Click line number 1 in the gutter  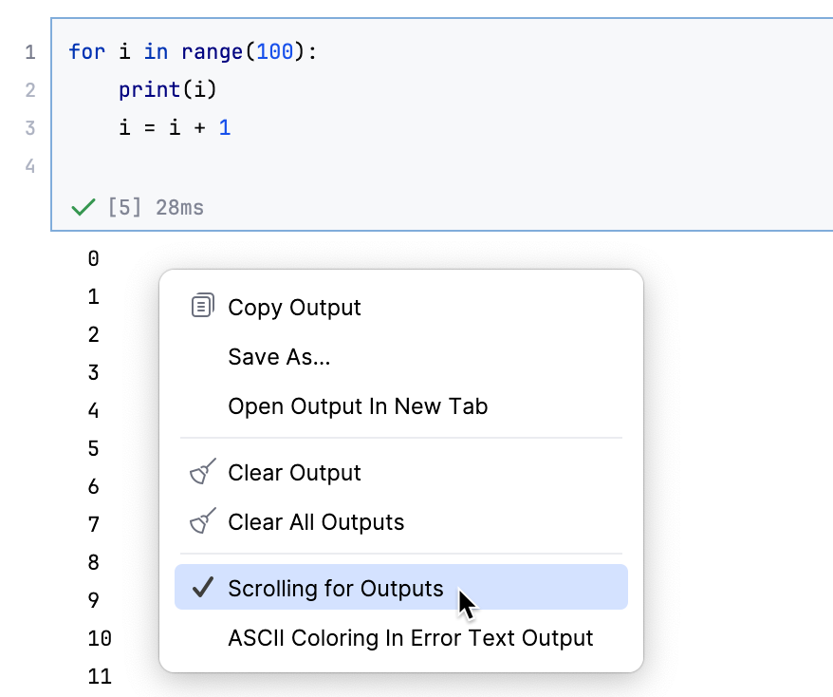coord(30,51)
